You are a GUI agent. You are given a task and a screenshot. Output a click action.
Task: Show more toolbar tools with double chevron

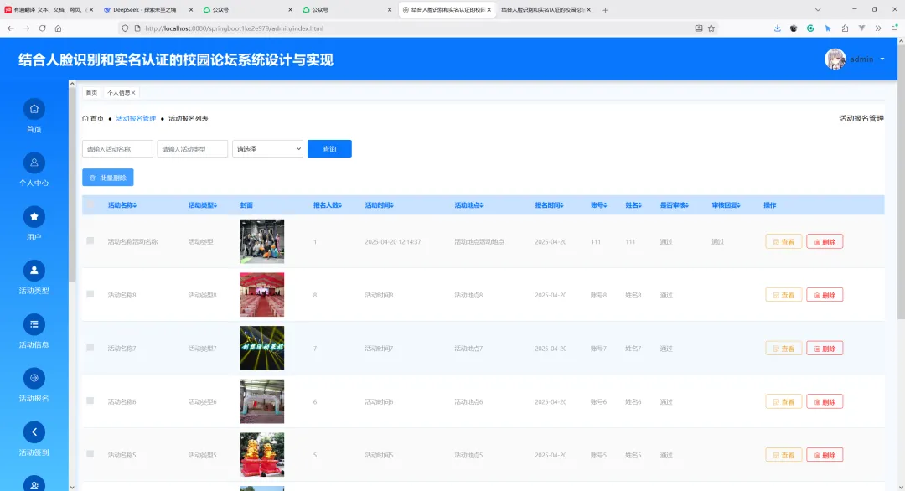pos(878,28)
